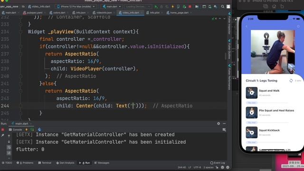Viewport: 304px width, 171px height.
Task: Click 2 spaces indent in status bar
Action: 209,167
